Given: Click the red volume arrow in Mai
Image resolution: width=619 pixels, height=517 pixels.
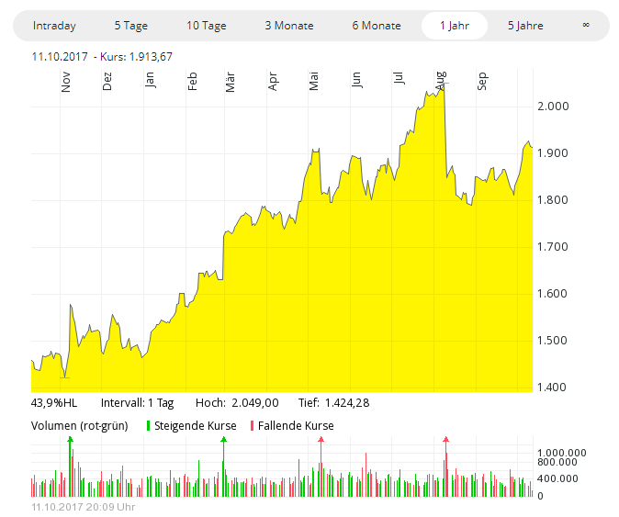Looking at the screenshot, I should pyautogui.click(x=321, y=439).
